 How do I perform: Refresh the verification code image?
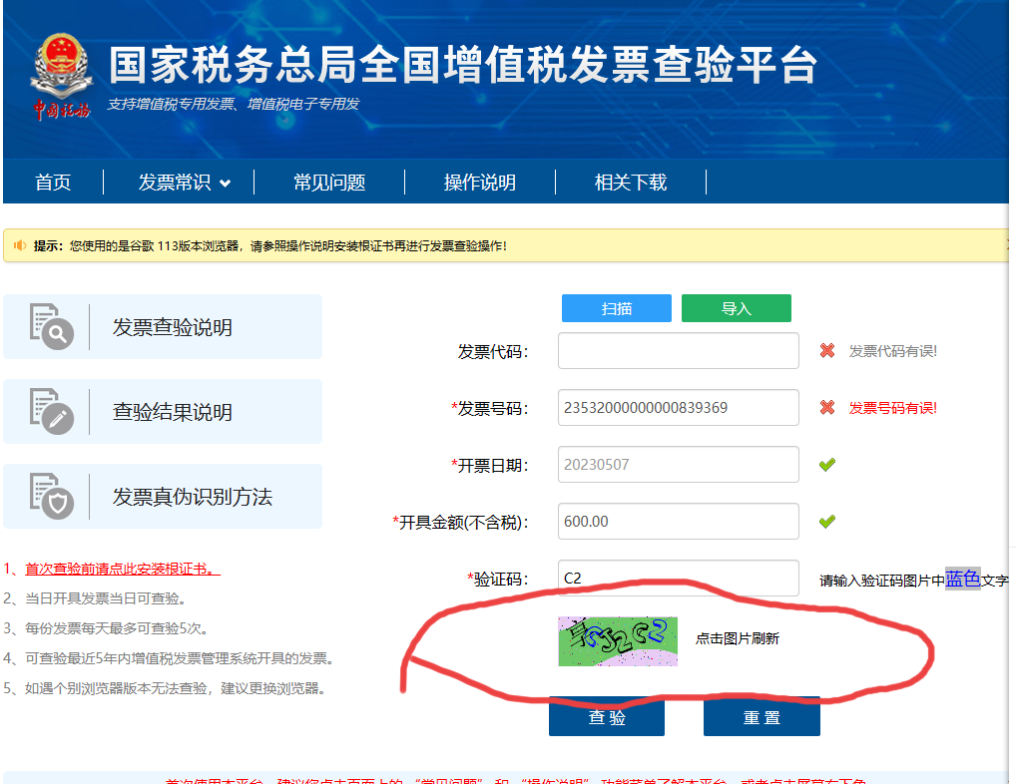tap(618, 640)
